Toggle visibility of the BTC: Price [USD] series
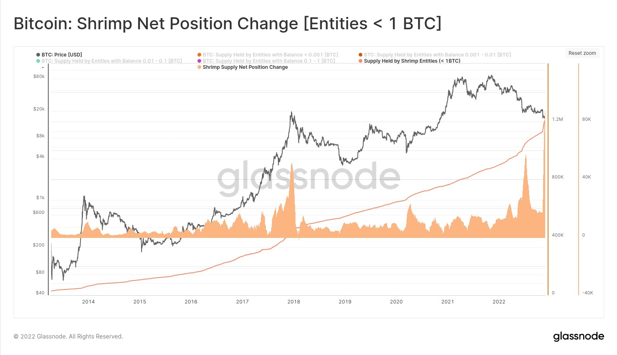The height and width of the screenshot is (355, 617). click(x=61, y=54)
